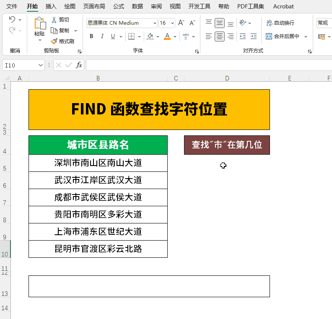Click the text orientation icon

(x=243, y=23)
